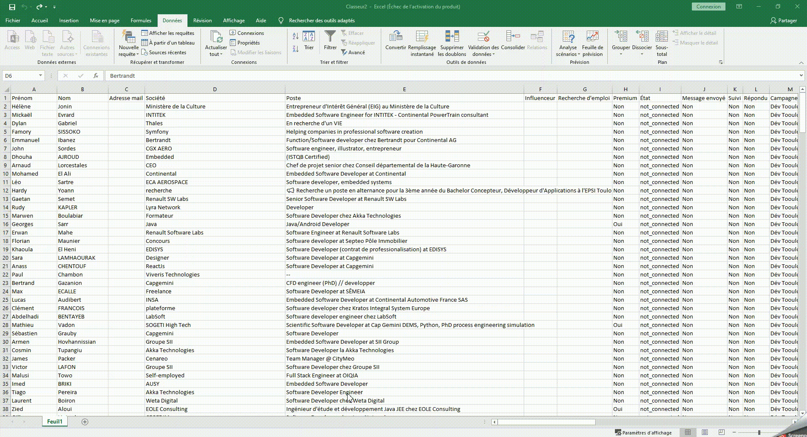Open the Affichage tab

(x=234, y=20)
